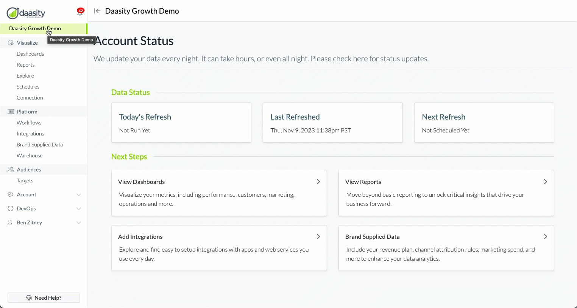Click the Account gear icon
577x308 pixels.
pos(10,194)
